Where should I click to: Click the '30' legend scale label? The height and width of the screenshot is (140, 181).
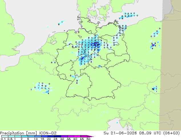62,139
